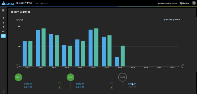Select the 2023 timeline circle

click(x=122, y=77)
